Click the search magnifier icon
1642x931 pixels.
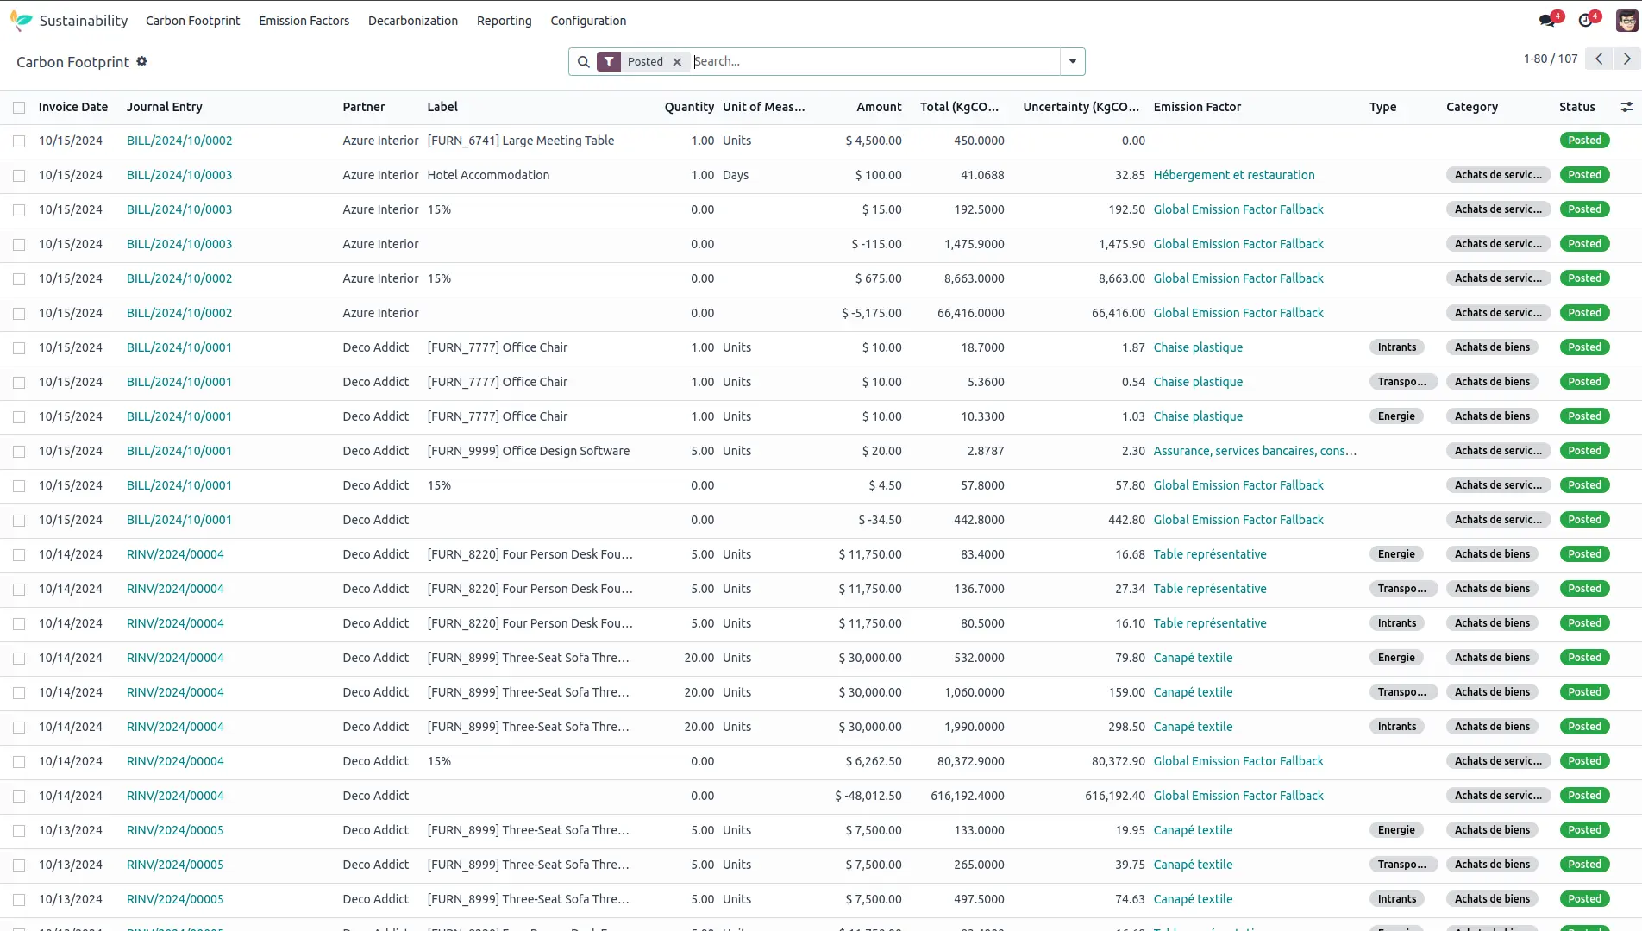(x=584, y=62)
